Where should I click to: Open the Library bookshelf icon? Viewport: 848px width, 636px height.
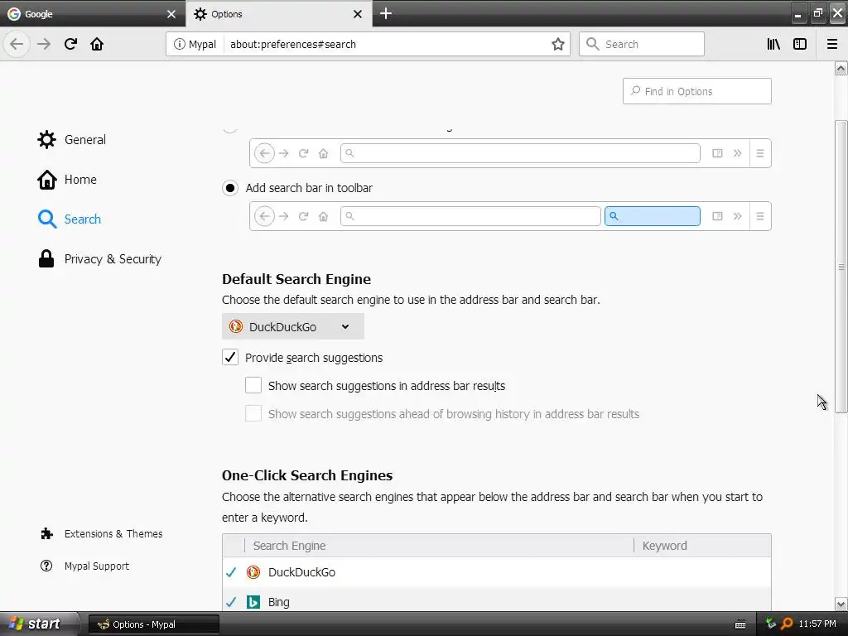pyautogui.click(x=773, y=44)
